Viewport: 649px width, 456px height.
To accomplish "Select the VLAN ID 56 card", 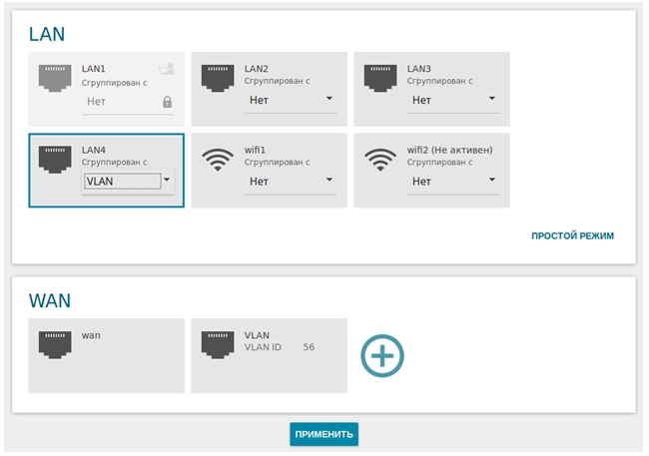I will (x=269, y=356).
